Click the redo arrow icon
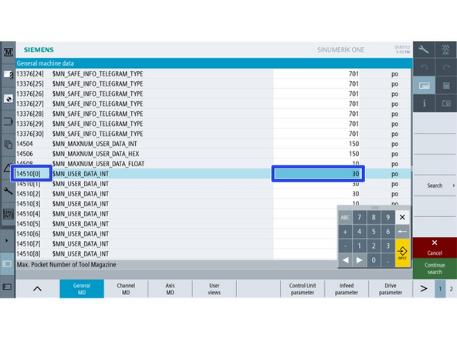Screen dimensions: 457x343 446,67
